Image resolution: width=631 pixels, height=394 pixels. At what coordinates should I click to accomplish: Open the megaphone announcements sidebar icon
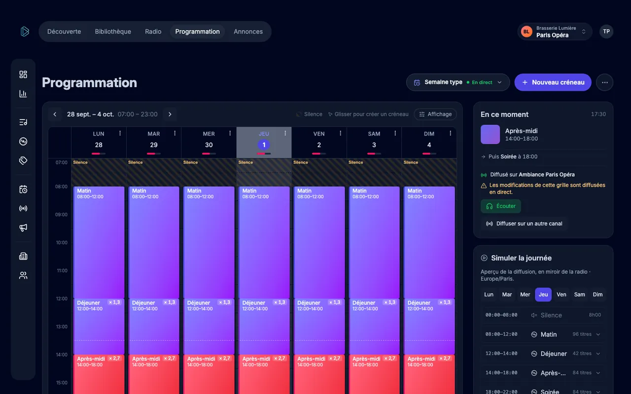[23, 228]
